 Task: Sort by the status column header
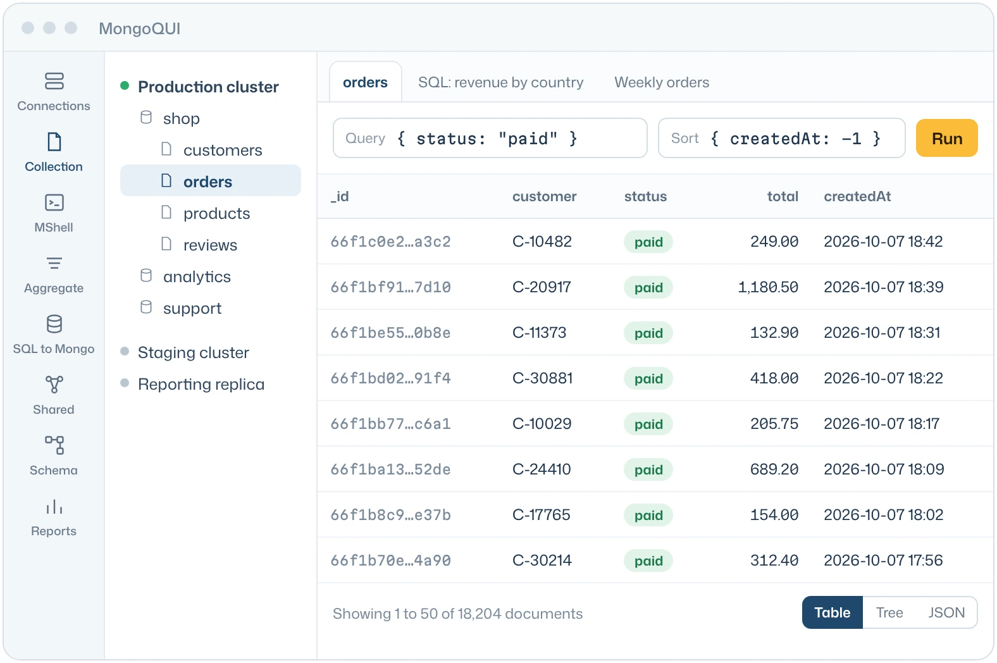(646, 197)
